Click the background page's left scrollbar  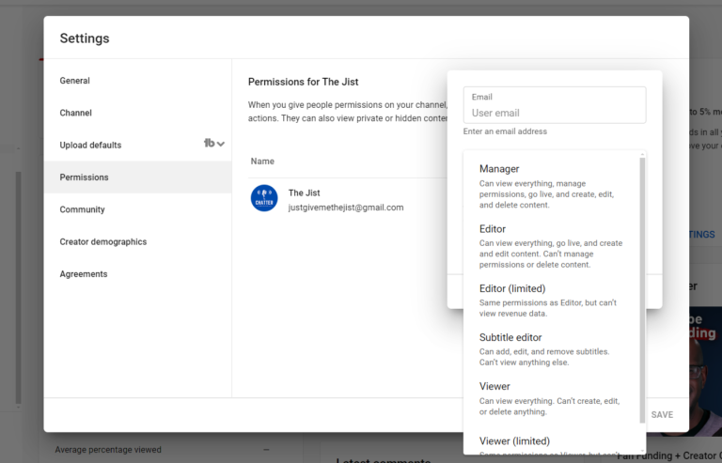(19, 287)
